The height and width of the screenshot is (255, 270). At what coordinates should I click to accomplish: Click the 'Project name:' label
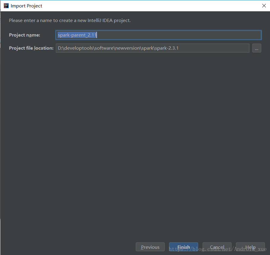24,35
